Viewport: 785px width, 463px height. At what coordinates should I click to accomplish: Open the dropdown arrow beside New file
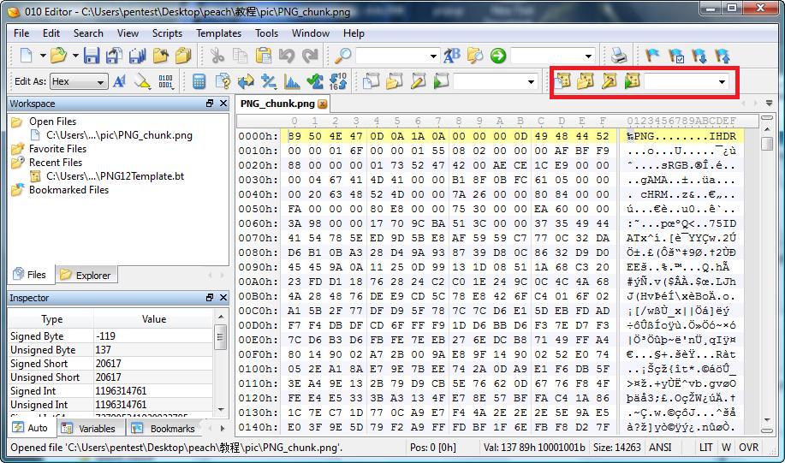41,56
